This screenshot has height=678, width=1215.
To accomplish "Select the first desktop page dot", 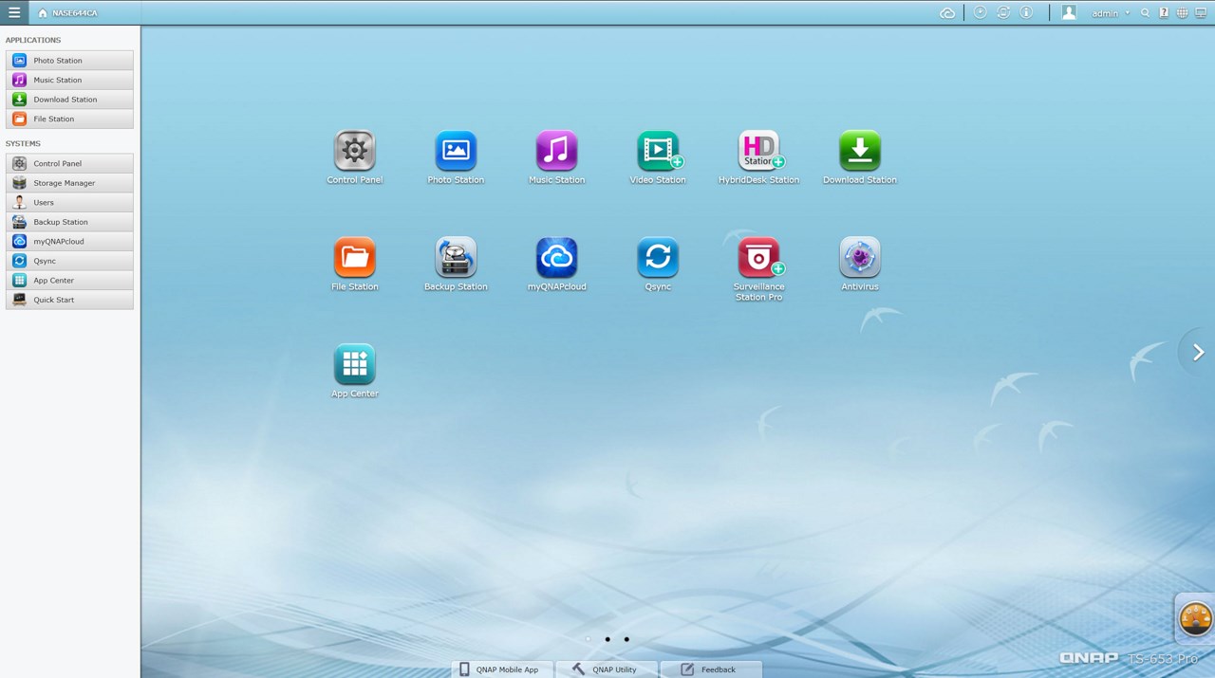I will point(589,639).
